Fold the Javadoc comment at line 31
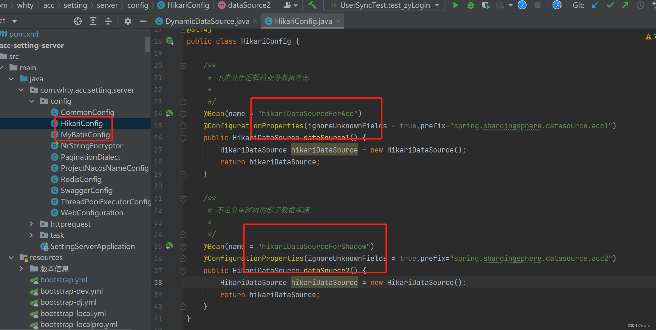Image resolution: width=656 pixels, height=330 pixels. tap(183, 198)
